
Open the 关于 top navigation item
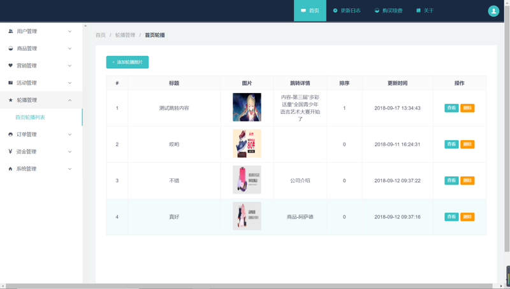coord(425,11)
